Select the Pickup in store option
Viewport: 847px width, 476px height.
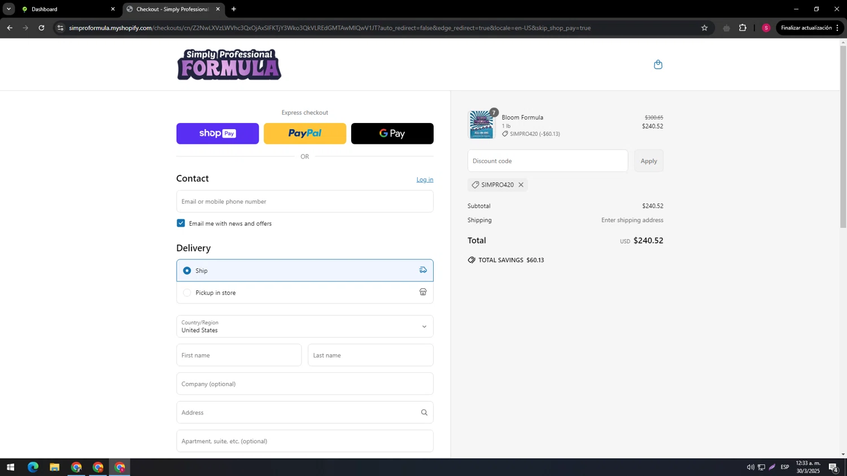[305, 292]
